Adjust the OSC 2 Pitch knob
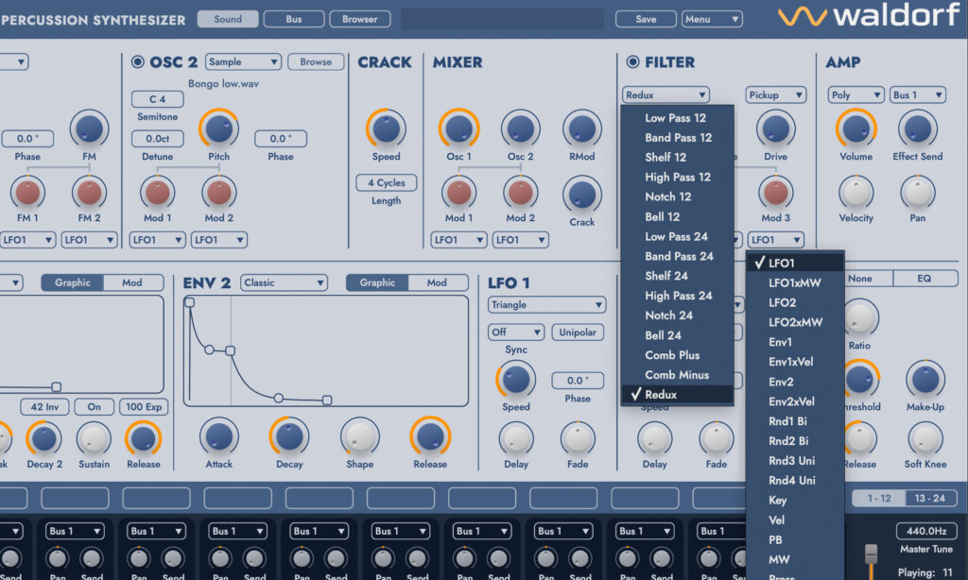 point(218,129)
